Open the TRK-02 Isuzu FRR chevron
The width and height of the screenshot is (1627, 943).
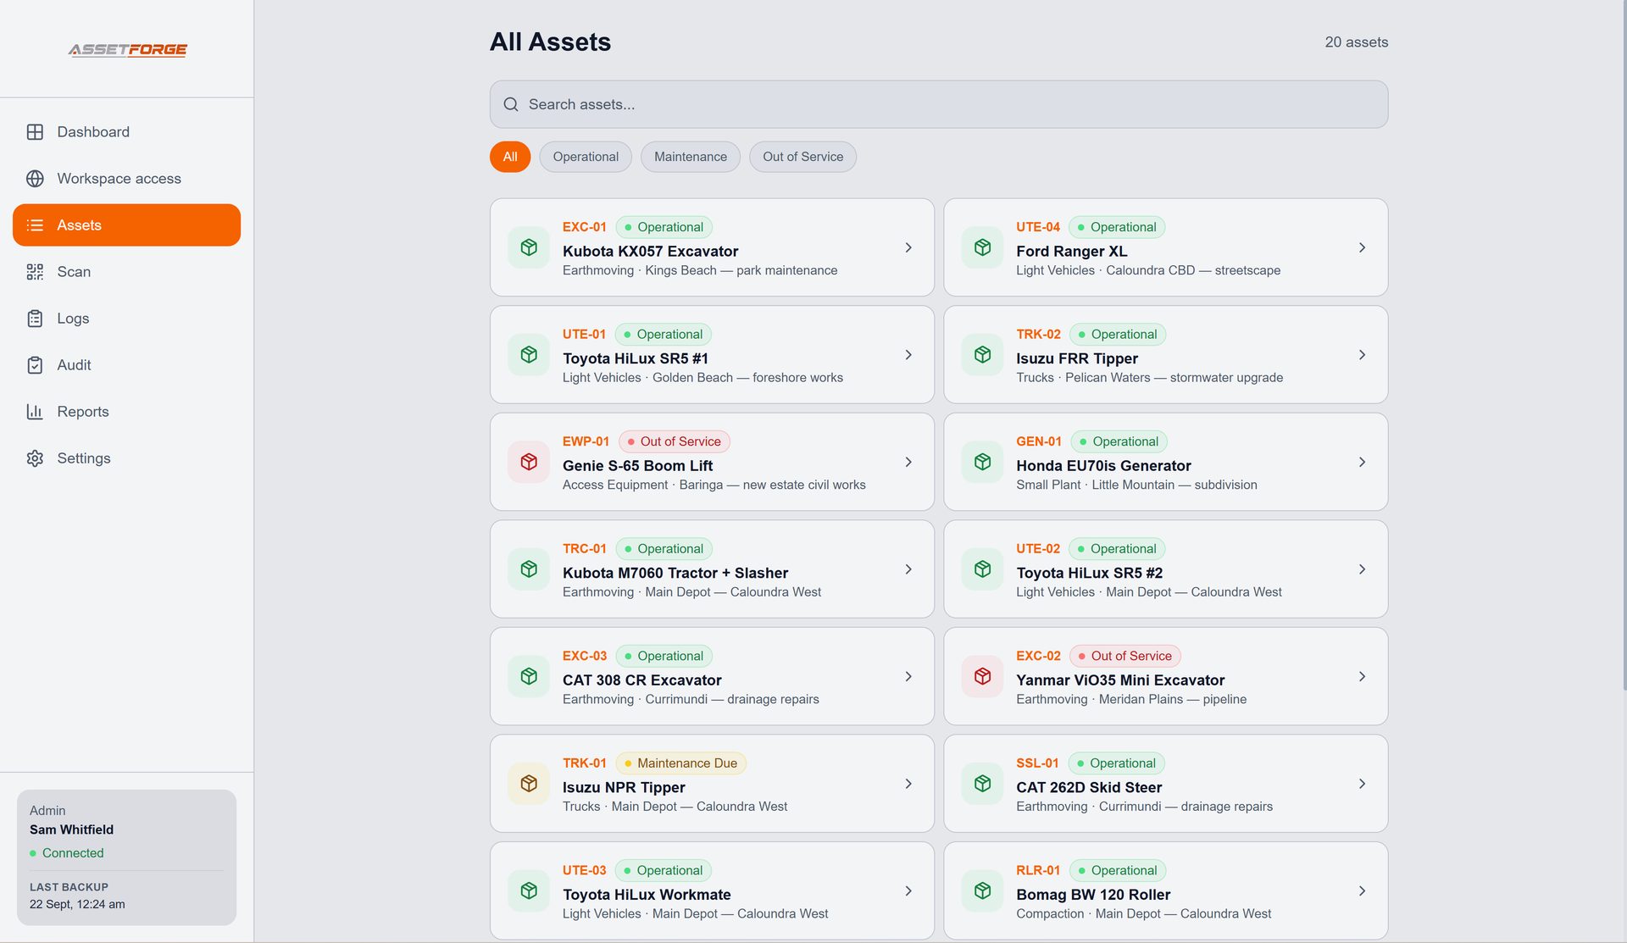point(1362,355)
